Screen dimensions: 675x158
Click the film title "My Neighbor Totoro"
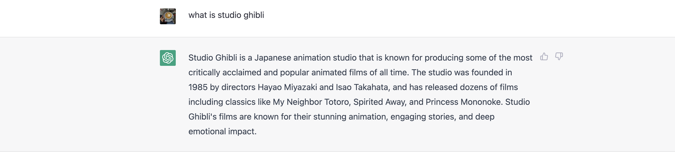pos(311,102)
